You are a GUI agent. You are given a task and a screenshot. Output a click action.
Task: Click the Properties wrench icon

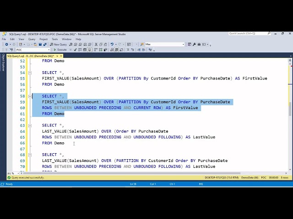tap(194, 44)
